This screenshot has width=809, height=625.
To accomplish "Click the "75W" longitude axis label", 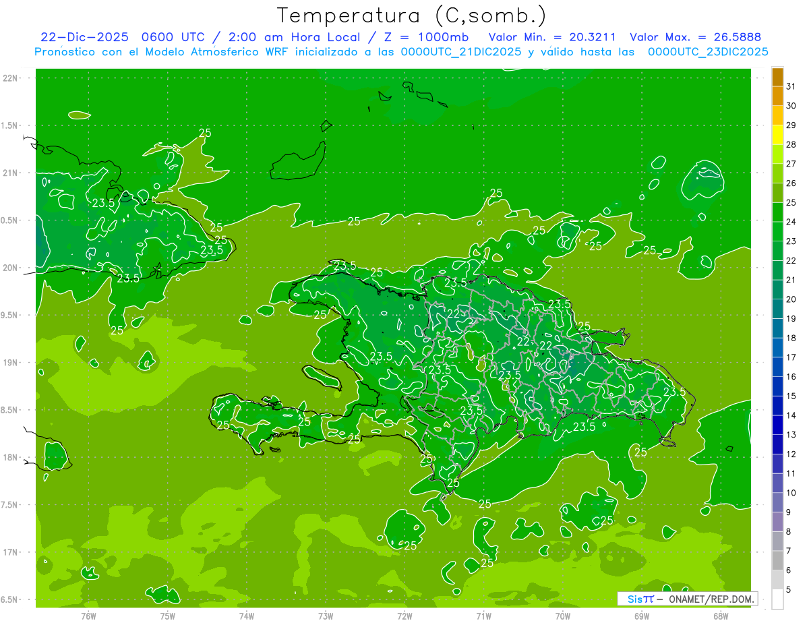I will point(168,616).
